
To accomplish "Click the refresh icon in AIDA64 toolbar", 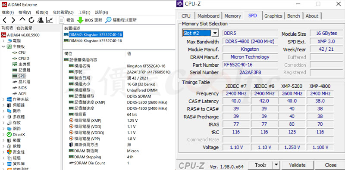I will click(x=31, y=20).
